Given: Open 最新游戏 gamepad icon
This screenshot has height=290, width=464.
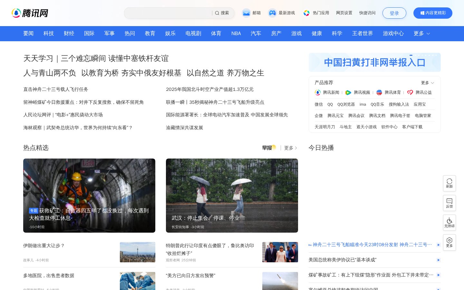Looking at the screenshot, I should (x=272, y=13).
